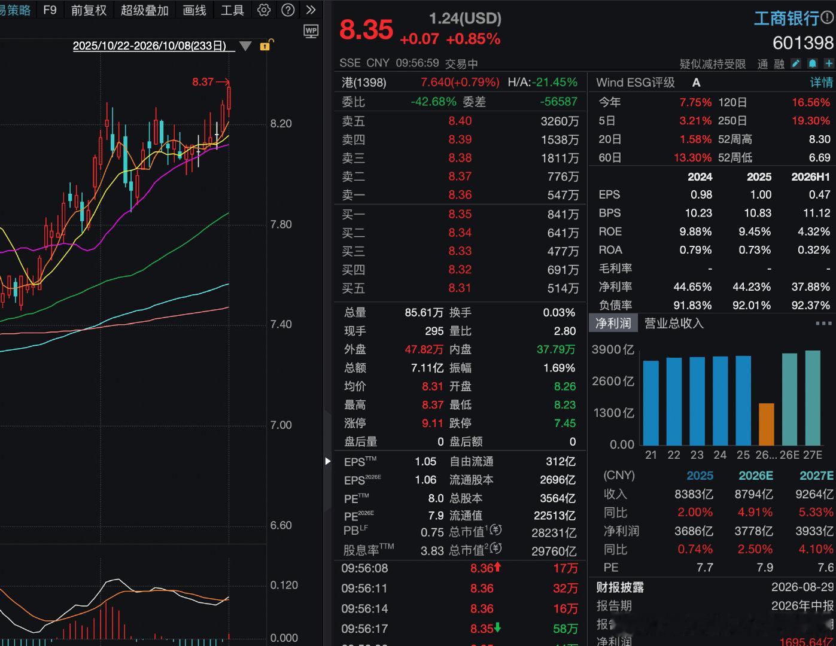Open 超级叠加 overlay menu
This screenshot has height=646, width=836.
click(x=145, y=10)
